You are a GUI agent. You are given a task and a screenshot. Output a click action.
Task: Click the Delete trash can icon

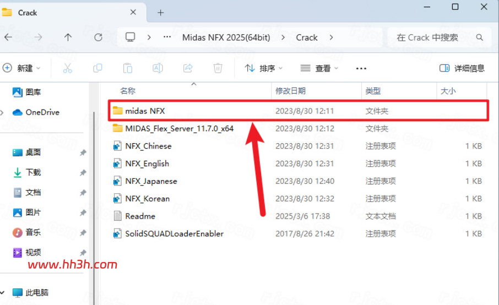(218, 68)
